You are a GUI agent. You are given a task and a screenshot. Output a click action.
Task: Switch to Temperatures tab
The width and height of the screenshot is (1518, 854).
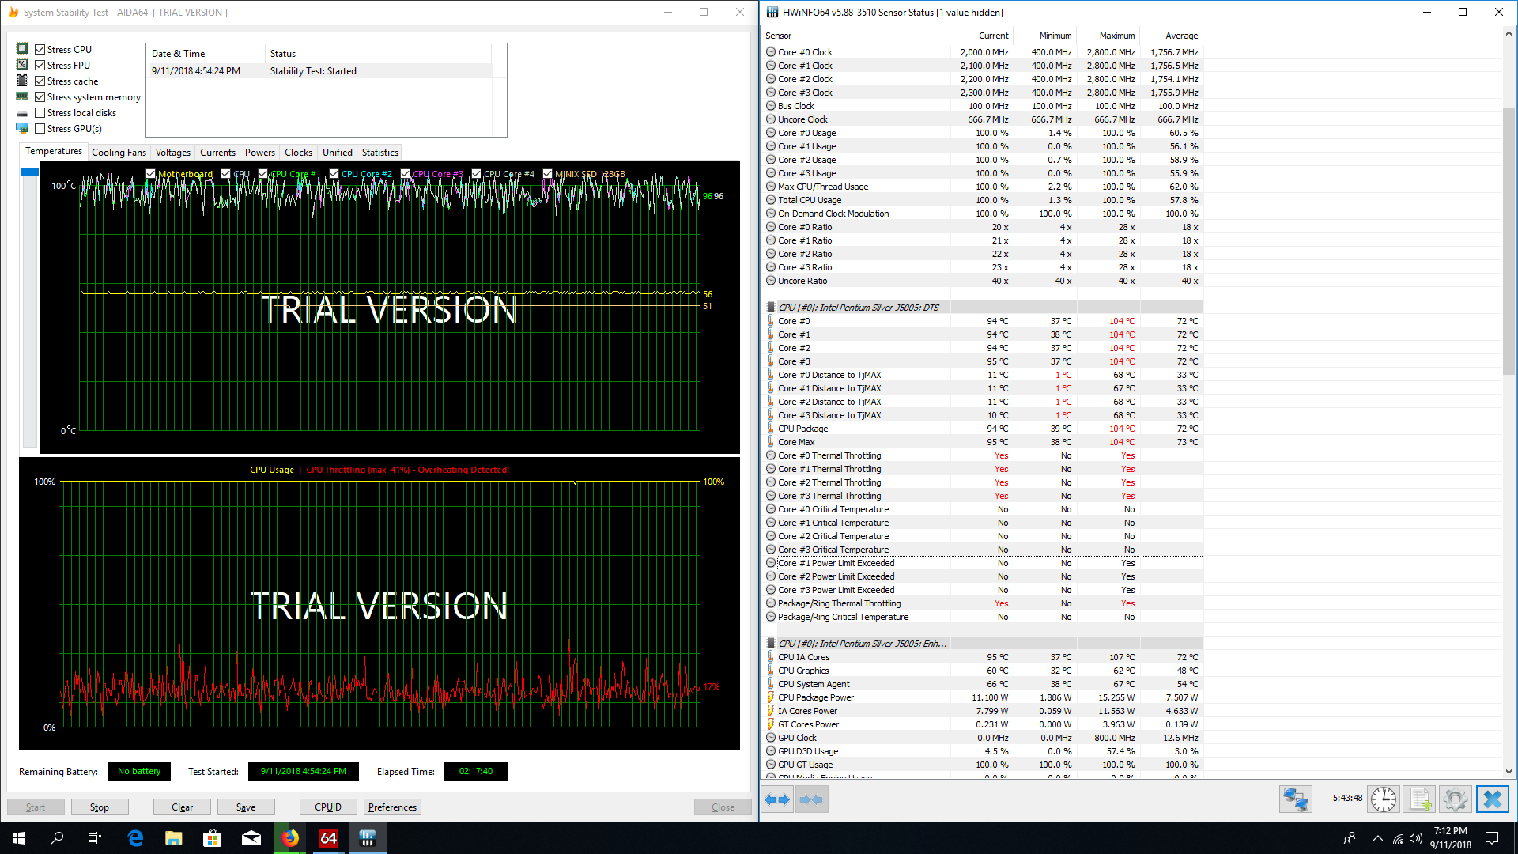(x=54, y=151)
